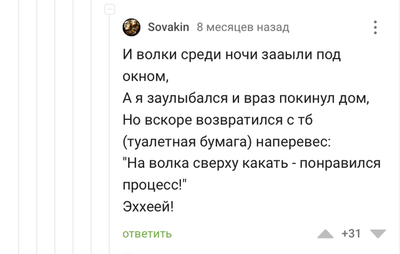Click the leftmost vertical thread indent line
400x254 pixels.
click(x=19, y=127)
